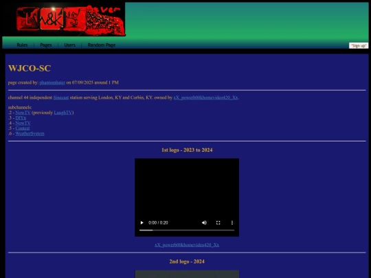Click the video progress bar

(x=187, y=230)
